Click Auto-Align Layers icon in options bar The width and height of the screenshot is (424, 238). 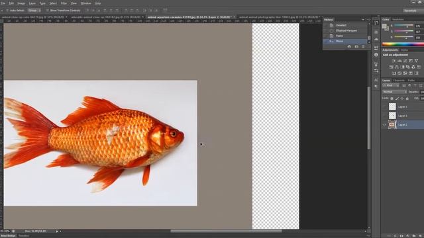pyautogui.click(x=165, y=10)
